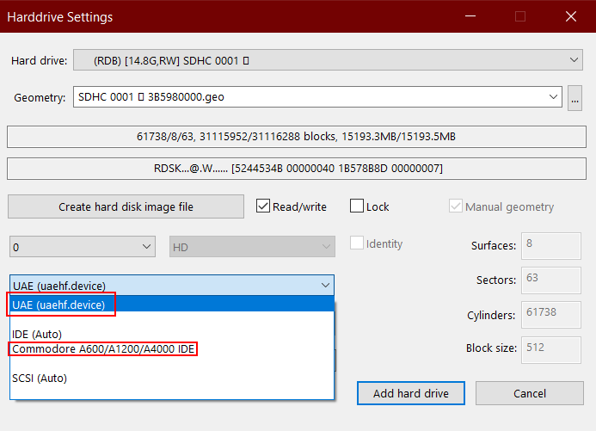This screenshot has height=431, width=596.
Task: Cancel the hard drive dialog
Action: click(529, 393)
